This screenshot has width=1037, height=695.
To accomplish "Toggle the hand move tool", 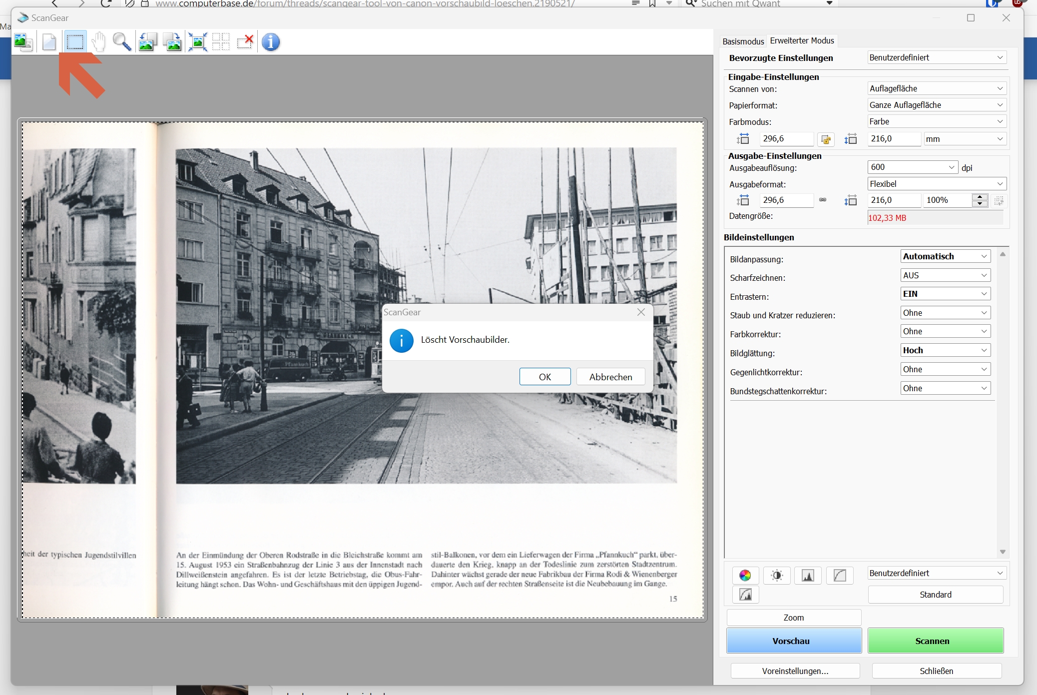I will [x=99, y=42].
